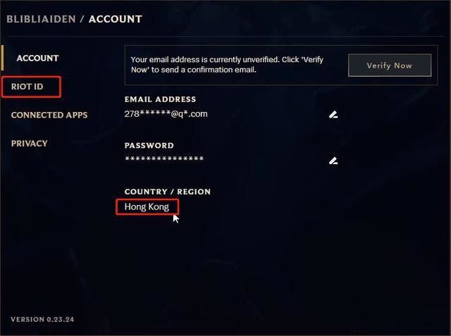Viewport: 451px width, 336px height.
Task: Click the ACCOUNT breadcrumb title
Action: pyautogui.click(x=116, y=19)
